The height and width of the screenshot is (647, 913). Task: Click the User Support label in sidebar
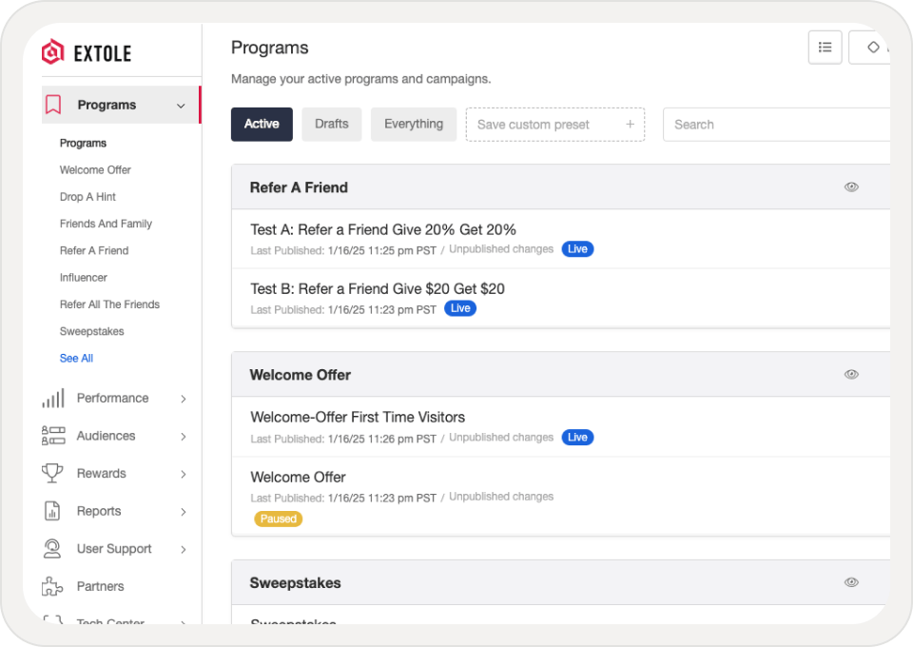[114, 549]
